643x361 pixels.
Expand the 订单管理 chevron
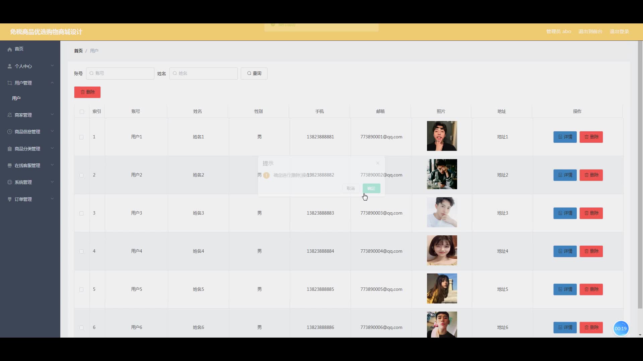coord(52,199)
